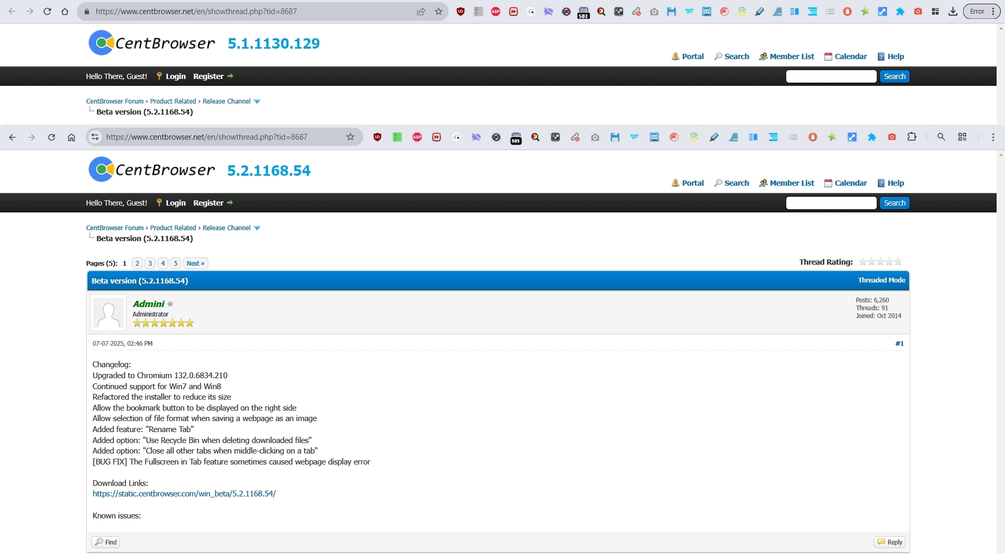Click blue Search button on 5.1.1130.129 page
The height and width of the screenshot is (555, 1005).
(895, 76)
